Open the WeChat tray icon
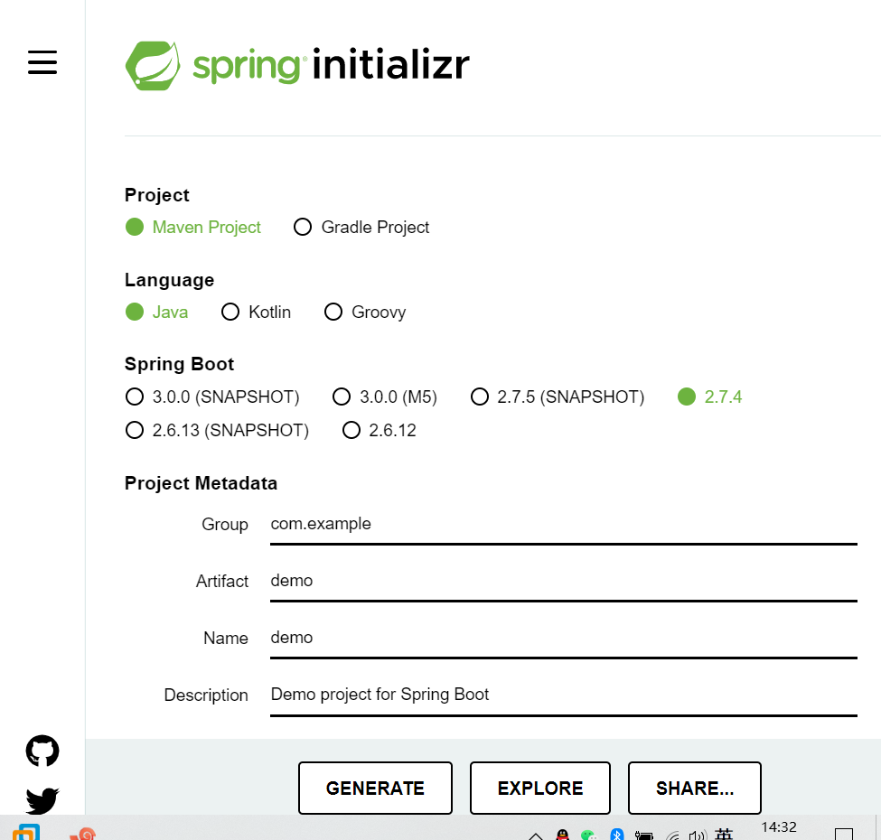This screenshot has height=840, width=881. click(x=589, y=835)
